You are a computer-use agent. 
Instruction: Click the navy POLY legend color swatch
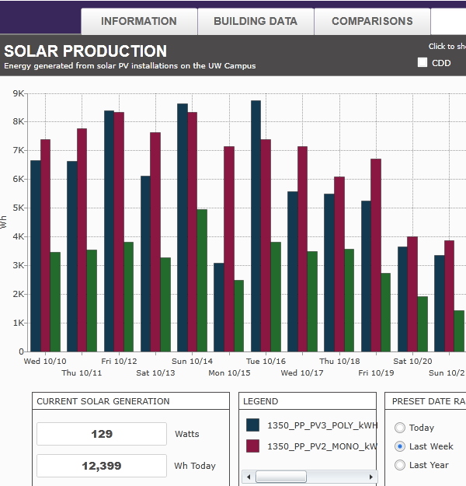(252, 425)
